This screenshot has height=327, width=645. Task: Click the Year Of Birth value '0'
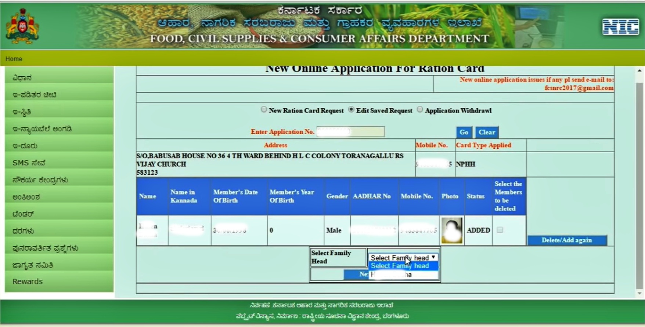[x=271, y=230]
